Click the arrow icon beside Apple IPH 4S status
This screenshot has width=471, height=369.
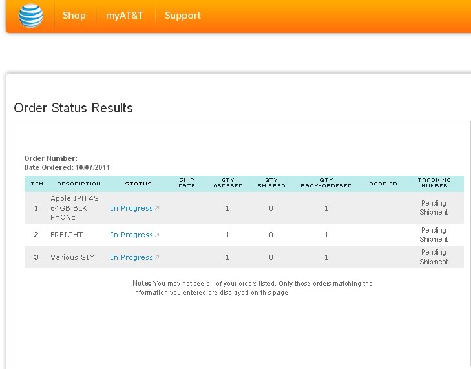[157, 208]
